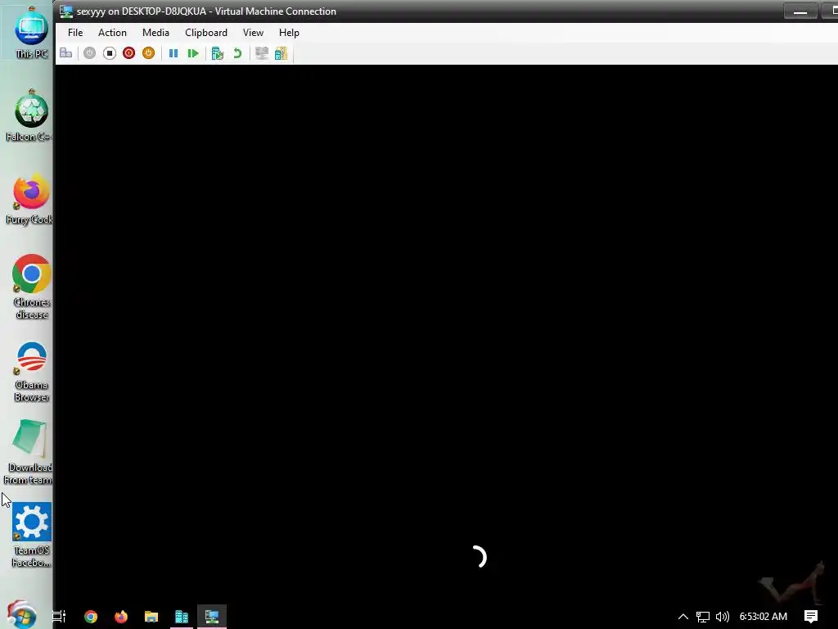Select the Download From team desktop file
Viewport: 838px width, 629px height.
point(29,452)
